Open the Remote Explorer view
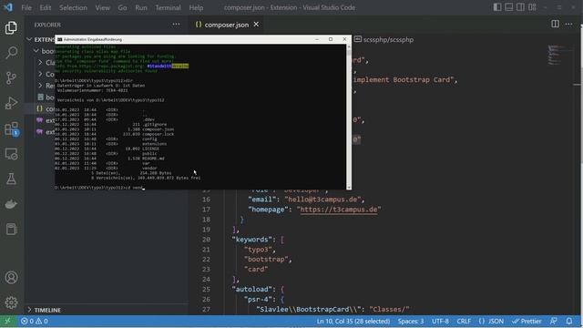This screenshot has width=583, height=328. coord(11,154)
